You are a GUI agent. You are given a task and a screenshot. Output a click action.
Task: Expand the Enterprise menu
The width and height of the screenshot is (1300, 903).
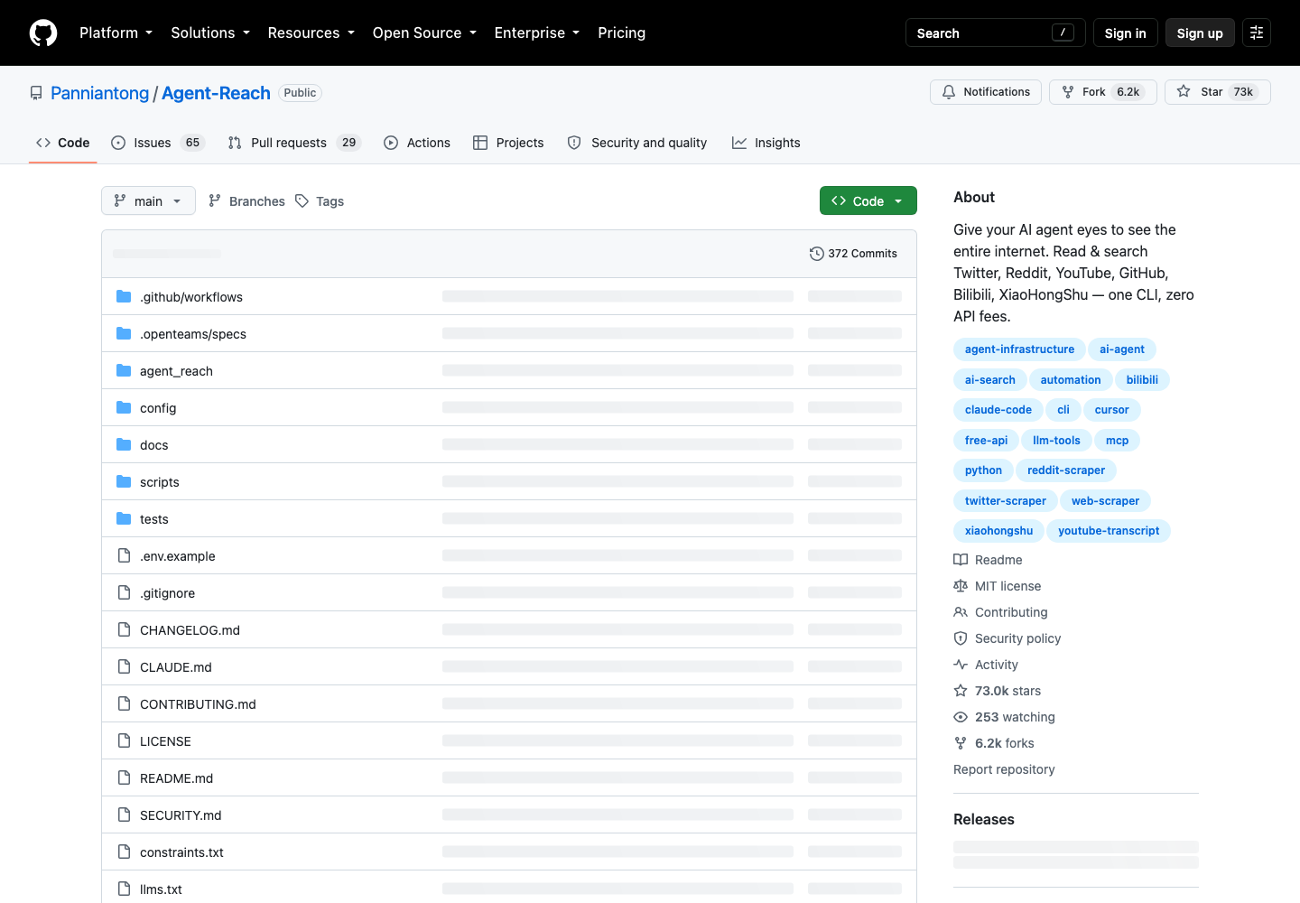[x=536, y=33]
